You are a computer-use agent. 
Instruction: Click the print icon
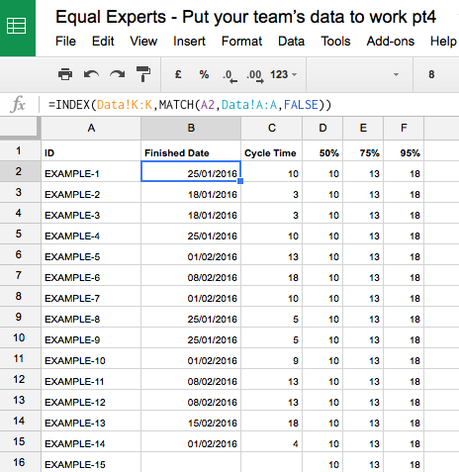click(x=65, y=74)
